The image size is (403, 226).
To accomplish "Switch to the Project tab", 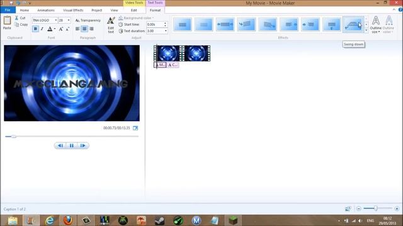I will tap(97, 10).
